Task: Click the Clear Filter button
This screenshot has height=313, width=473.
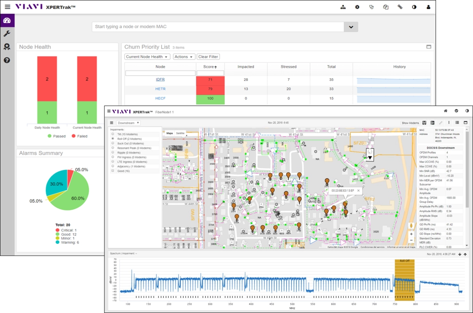Action: tap(209, 57)
